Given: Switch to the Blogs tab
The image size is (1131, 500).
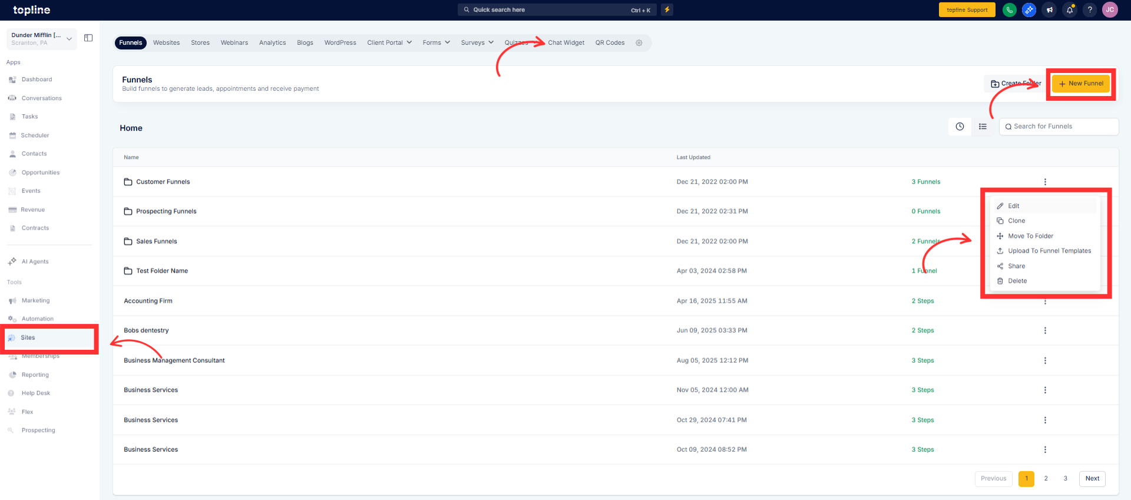Looking at the screenshot, I should tap(305, 43).
